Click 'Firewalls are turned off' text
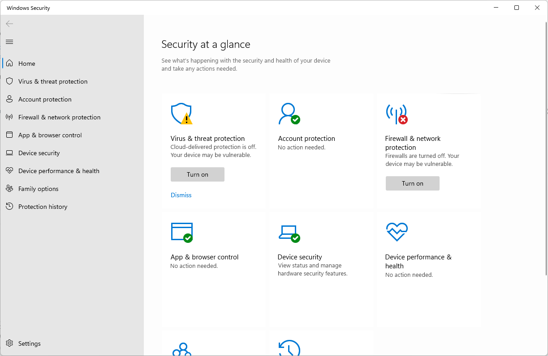 click(415, 156)
